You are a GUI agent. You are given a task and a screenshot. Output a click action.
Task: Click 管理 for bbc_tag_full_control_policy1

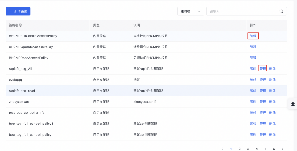tap(263, 124)
